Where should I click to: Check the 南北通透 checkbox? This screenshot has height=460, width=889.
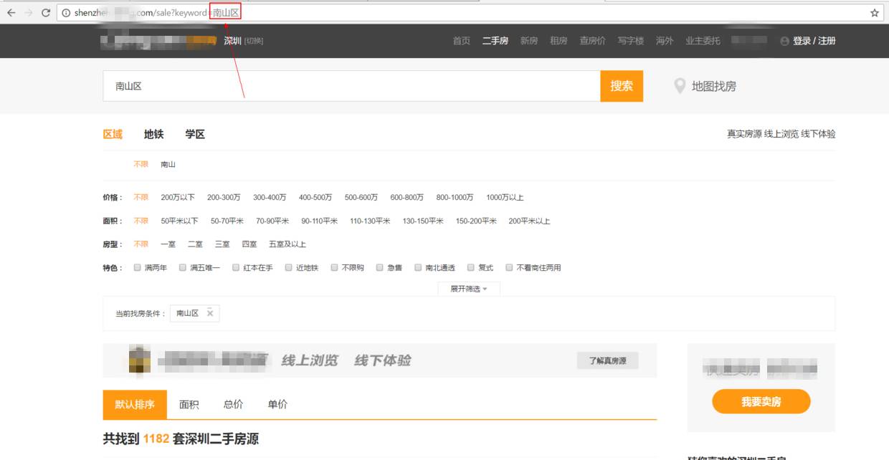tap(419, 268)
